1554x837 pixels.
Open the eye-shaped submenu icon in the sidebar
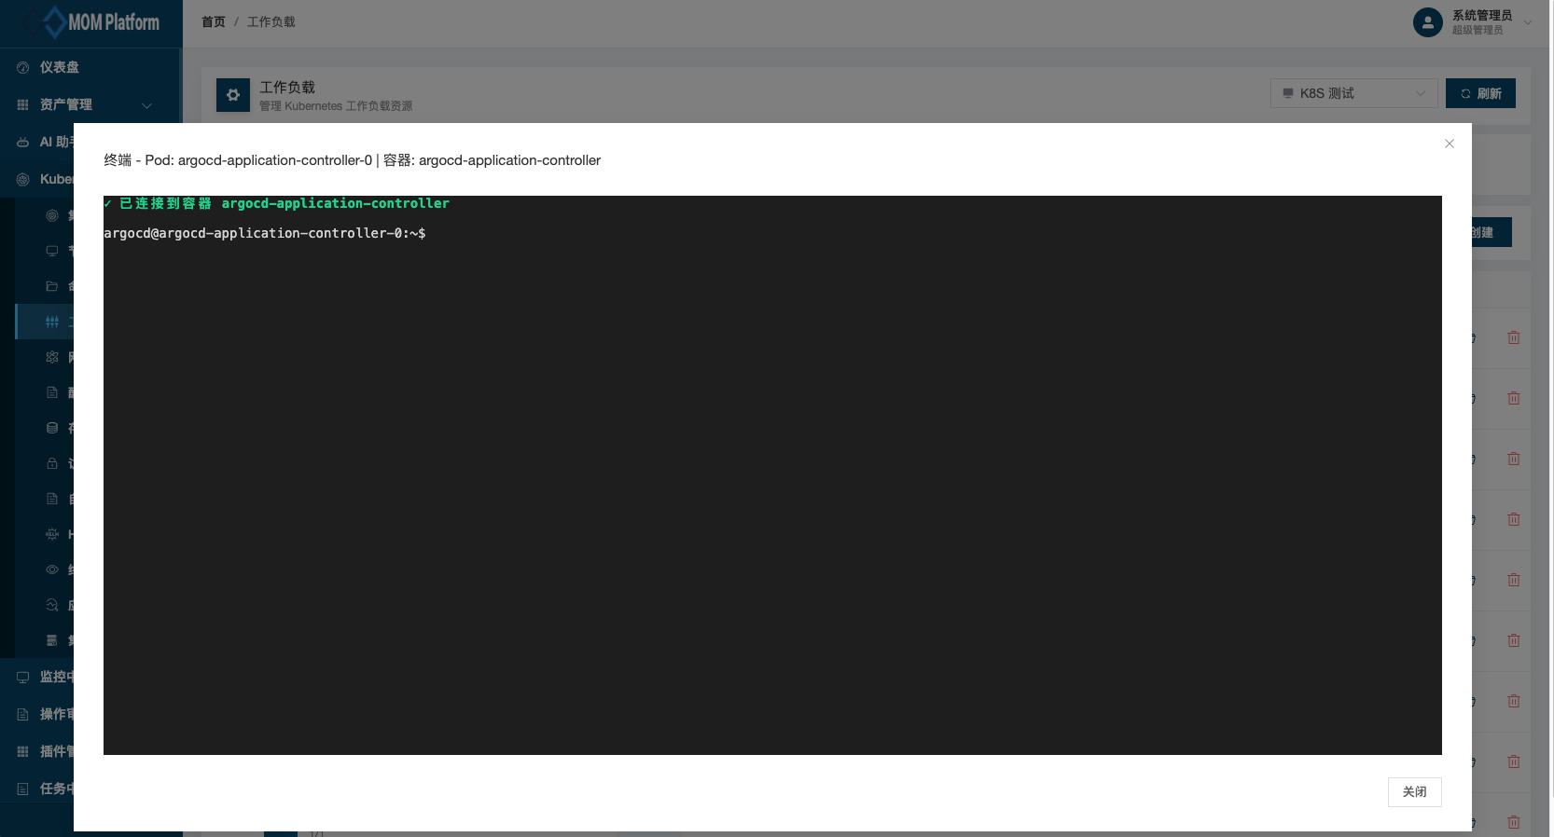click(x=52, y=569)
